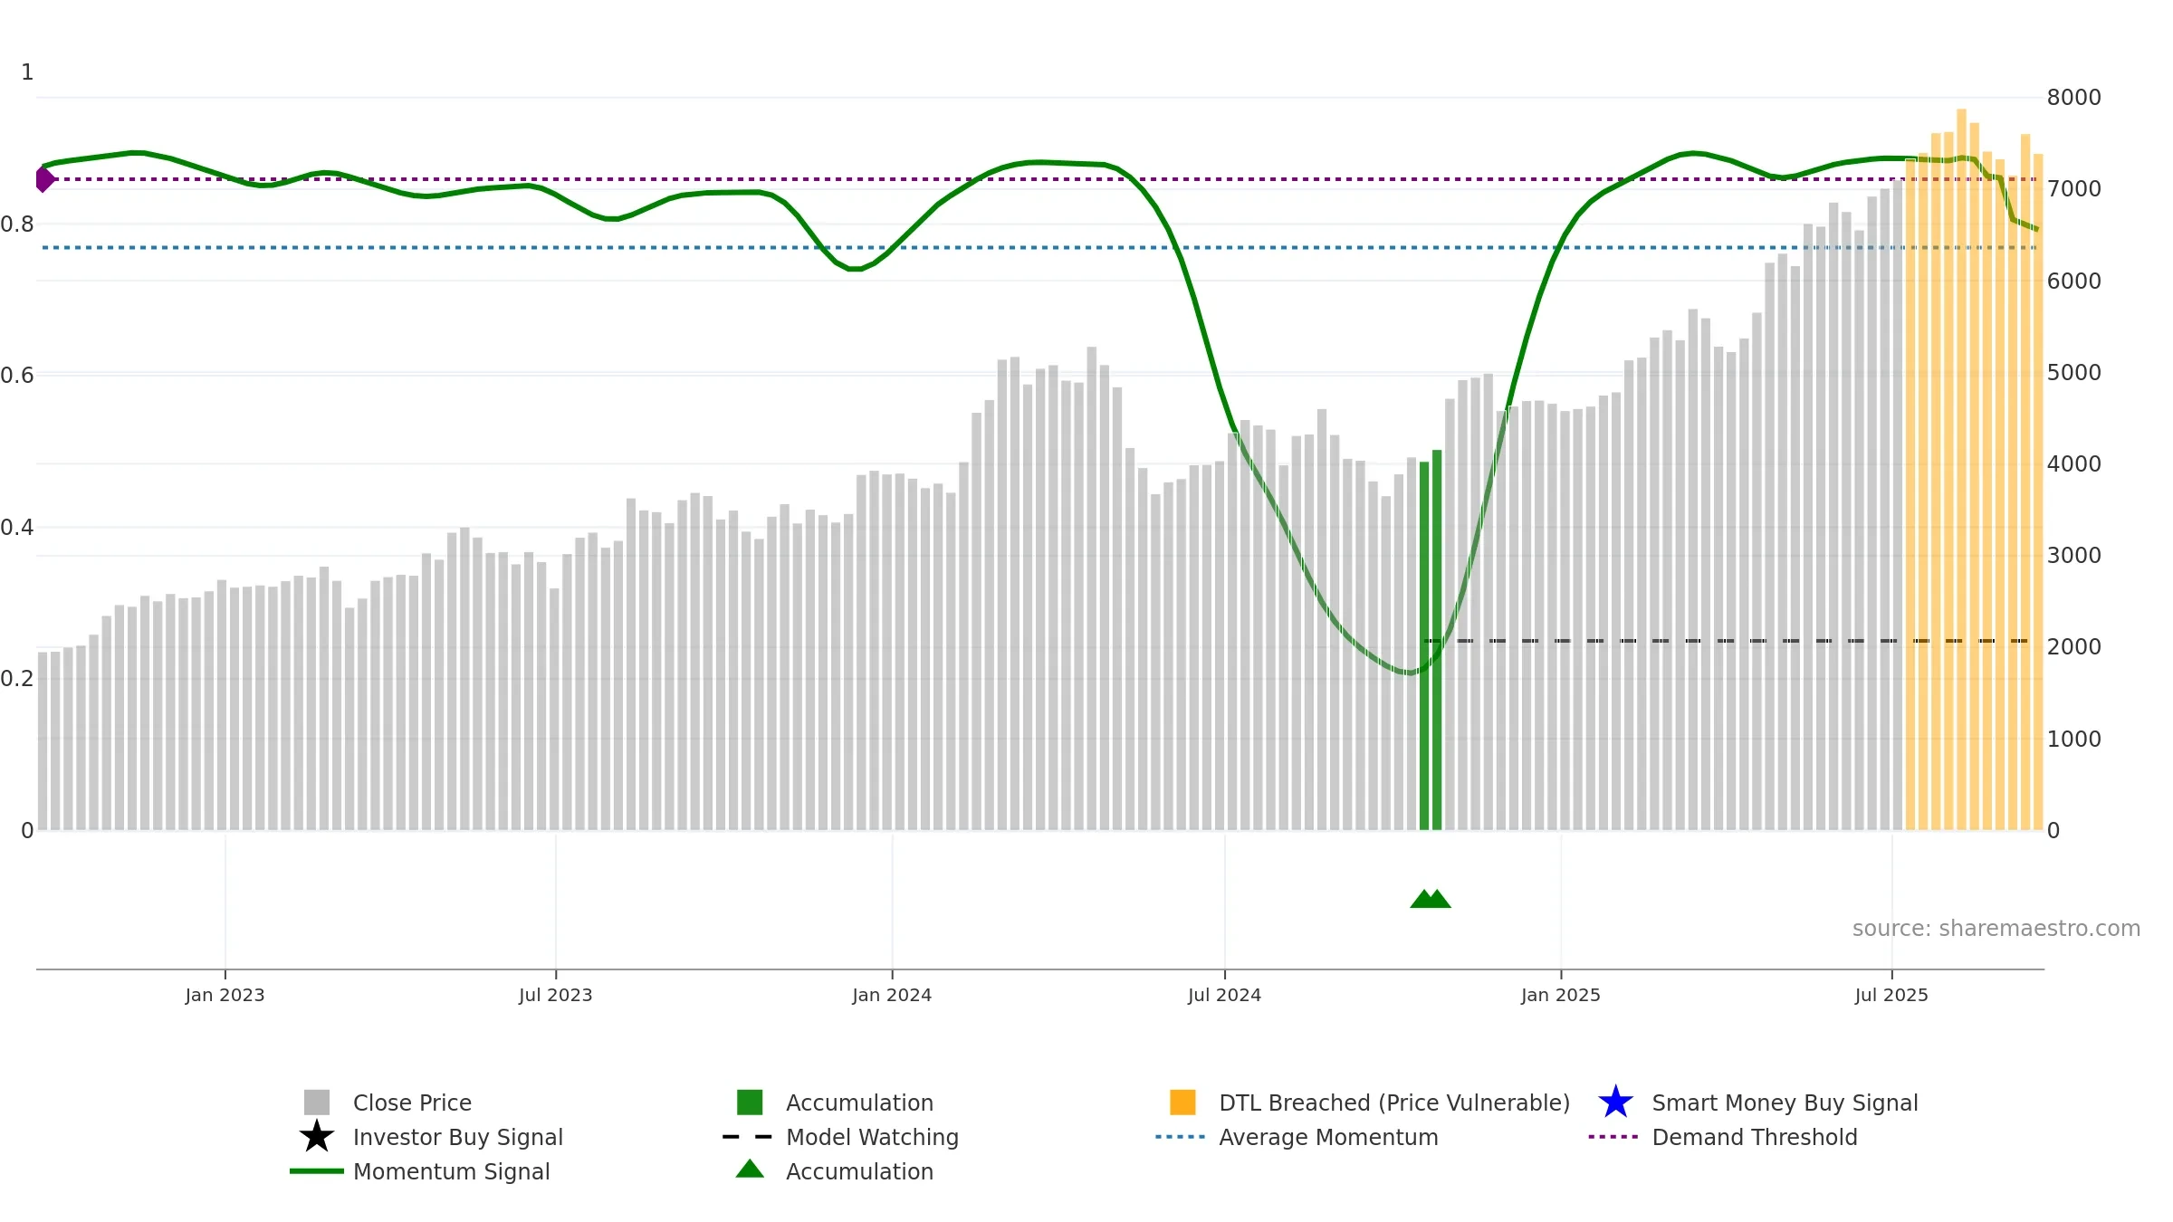Click the sharemaestro.com source text
The height and width of the screenshot is (1222, 2173).
pos(1996,929)
